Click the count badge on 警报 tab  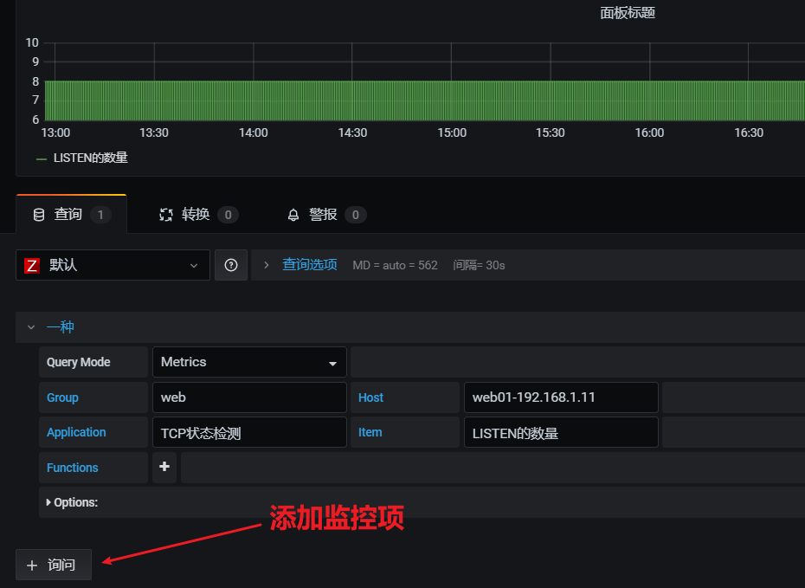point(355,215)
